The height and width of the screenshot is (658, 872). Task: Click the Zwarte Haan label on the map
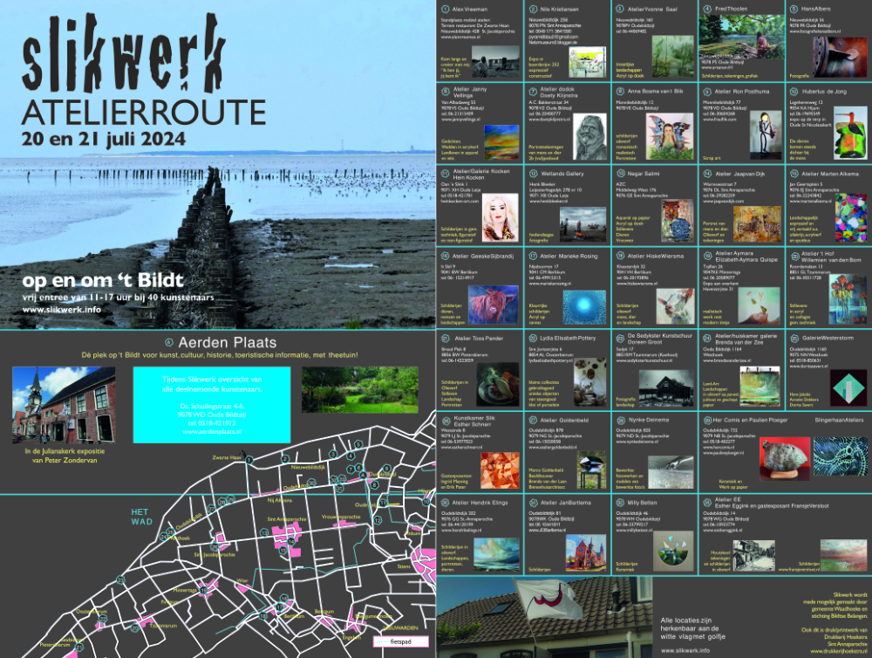(227, 457)
